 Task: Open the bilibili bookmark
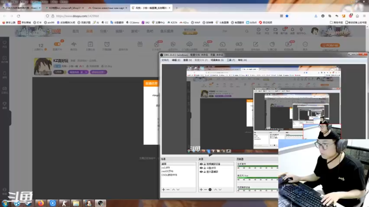pyautogui.click(x=251, y=23)
